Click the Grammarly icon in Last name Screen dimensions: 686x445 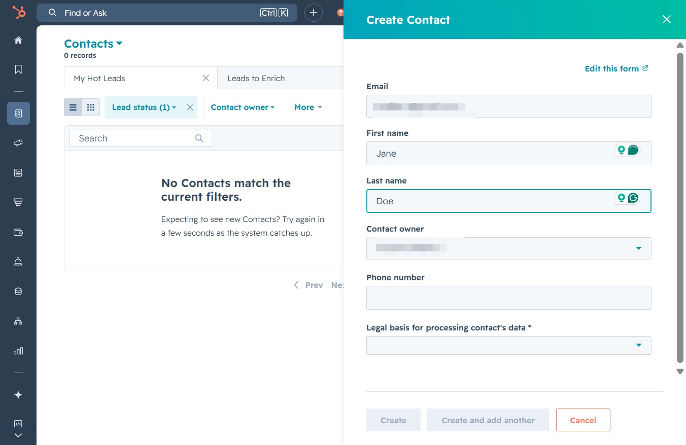[x=633, y=198]
